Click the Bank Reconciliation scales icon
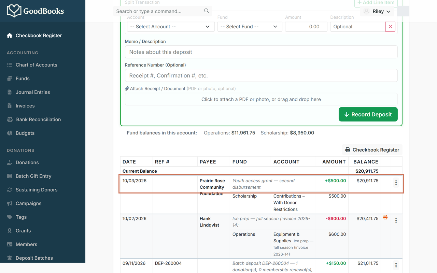Viewport: 437px width, 273px height. click(x=10, y=119)
